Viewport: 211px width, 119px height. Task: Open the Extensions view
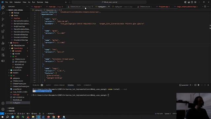click(3, 31)
